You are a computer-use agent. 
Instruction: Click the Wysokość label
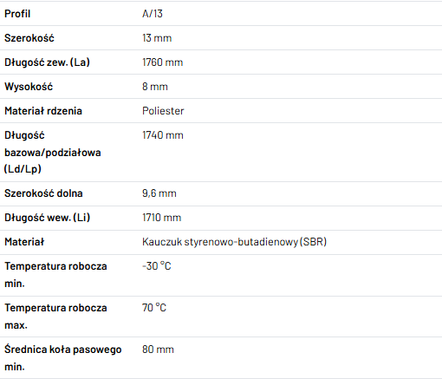pyautogui.click(x=29, y=87)
